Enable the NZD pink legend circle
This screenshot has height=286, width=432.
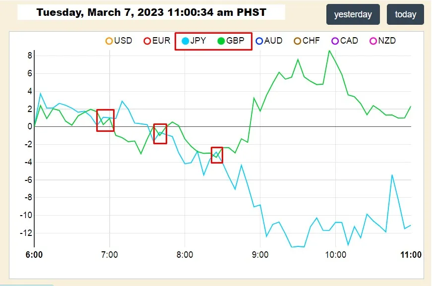point(373,41)
